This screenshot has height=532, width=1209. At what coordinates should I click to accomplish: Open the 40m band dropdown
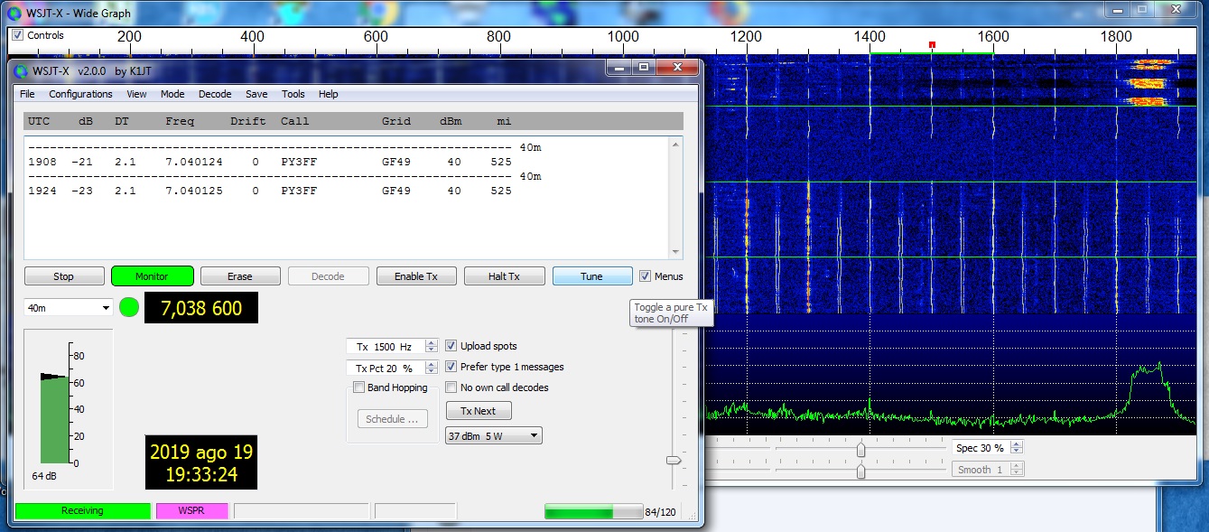tap(68, 308)
